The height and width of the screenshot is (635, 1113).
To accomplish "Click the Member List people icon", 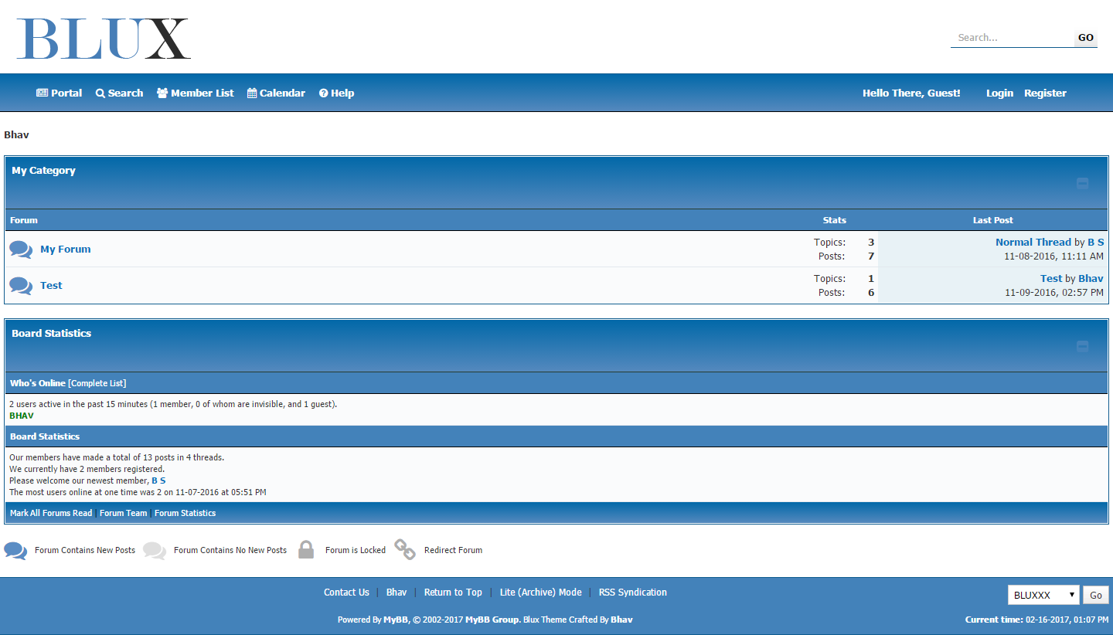I will coord(162,93).
